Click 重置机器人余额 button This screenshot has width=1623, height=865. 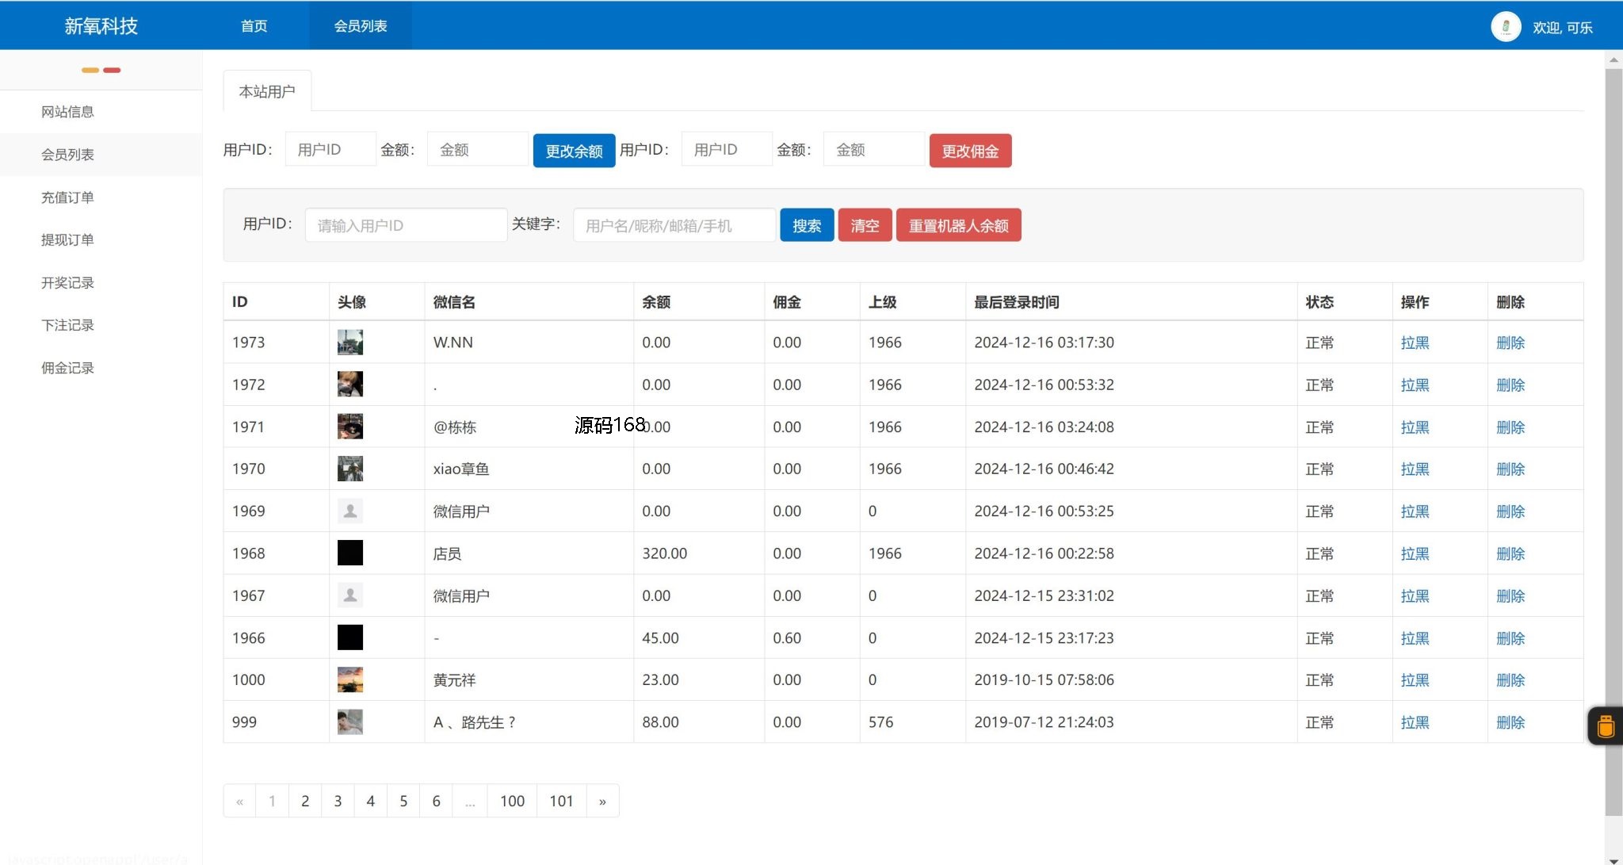957,226
